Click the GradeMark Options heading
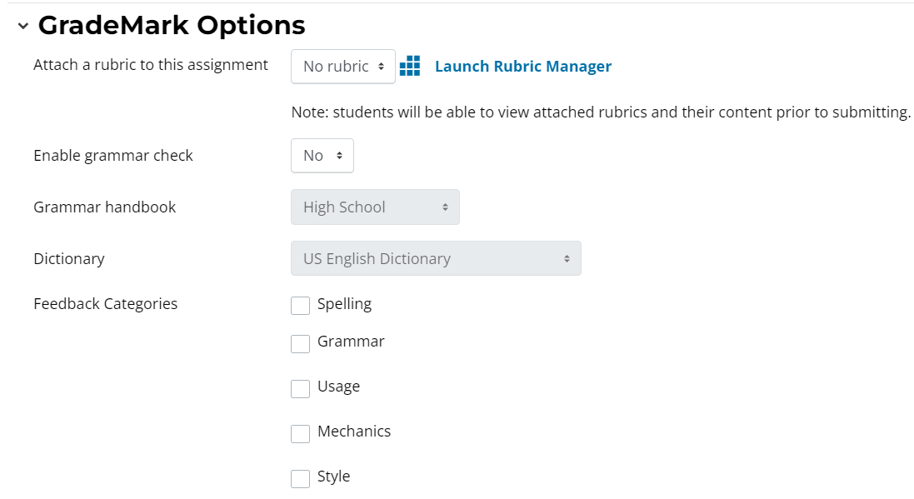This screenshot has height=499, width=914. tap(172, 26)
